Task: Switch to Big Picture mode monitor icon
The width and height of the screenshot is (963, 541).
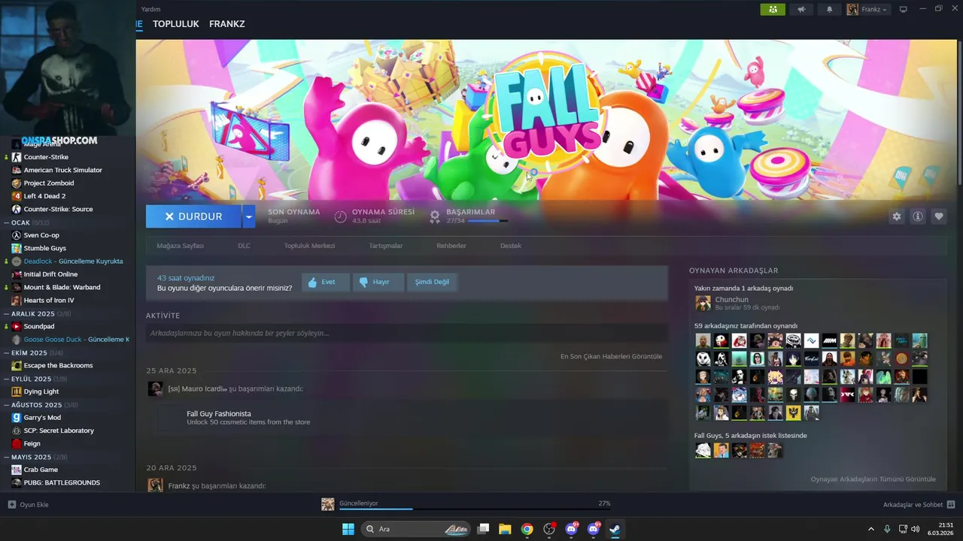Action: 904,9
